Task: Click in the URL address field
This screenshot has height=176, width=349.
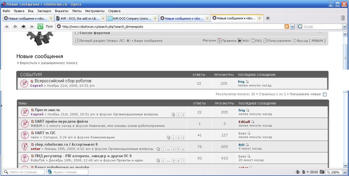Action: [173, 27]
